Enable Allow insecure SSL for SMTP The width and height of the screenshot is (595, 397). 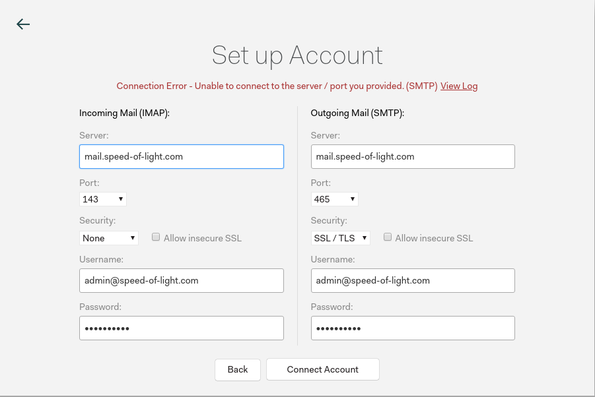coord(388,237)
